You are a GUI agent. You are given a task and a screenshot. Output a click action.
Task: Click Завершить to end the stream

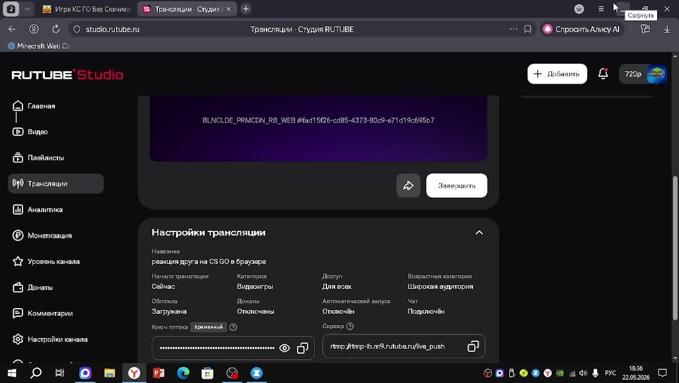456,186
